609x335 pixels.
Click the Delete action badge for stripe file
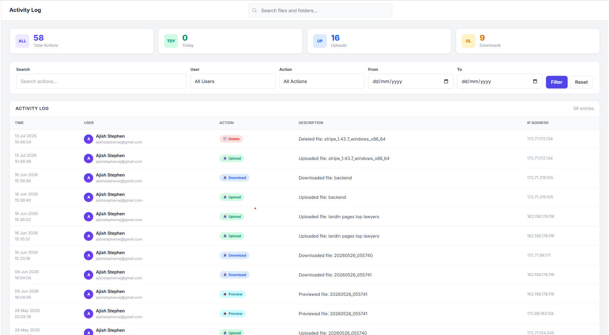click(x=231, y=139)
